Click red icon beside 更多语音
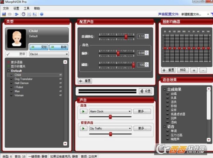Viewport: 213px width, 158px height. click(9, 62)
